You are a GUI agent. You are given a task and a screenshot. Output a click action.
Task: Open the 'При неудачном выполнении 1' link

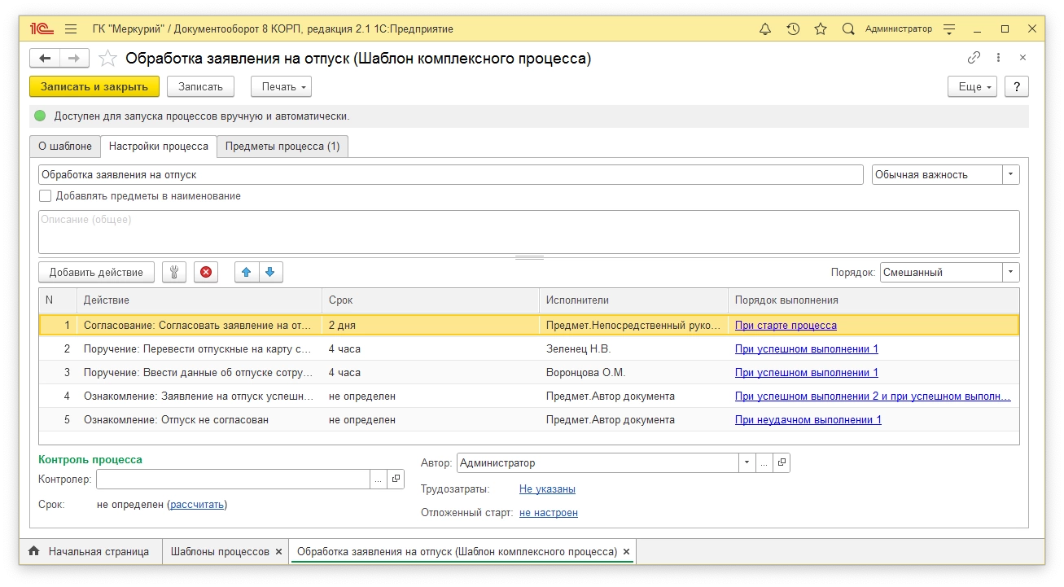(x=808, y=420)
